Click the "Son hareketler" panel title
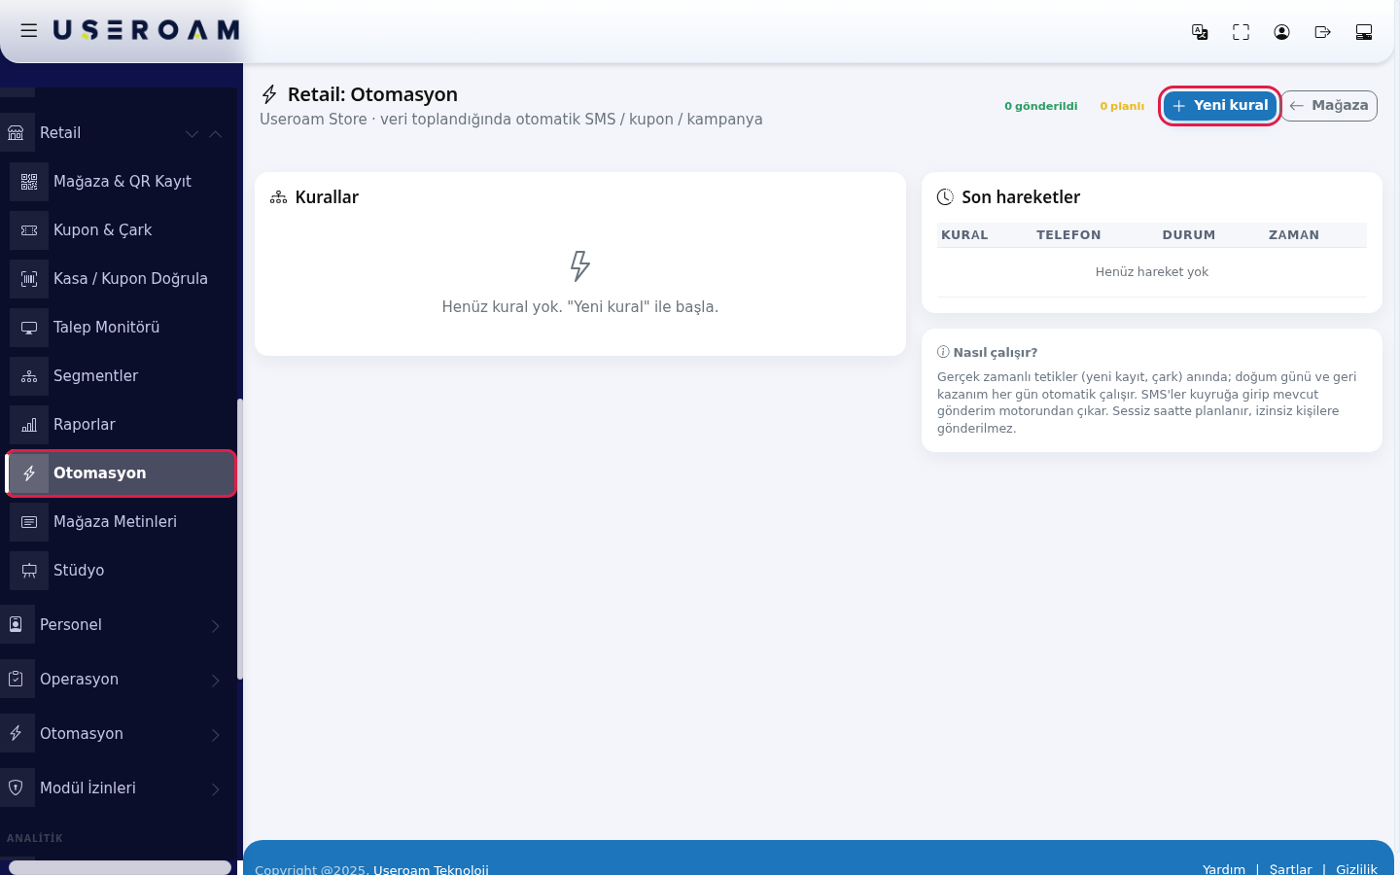The width and height of the screenshot is (1400, 875). 1021,197
